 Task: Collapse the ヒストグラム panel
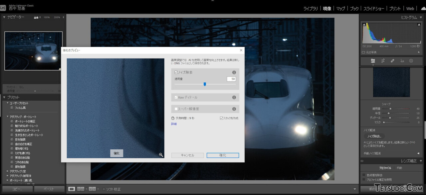[x=420, y=17]
